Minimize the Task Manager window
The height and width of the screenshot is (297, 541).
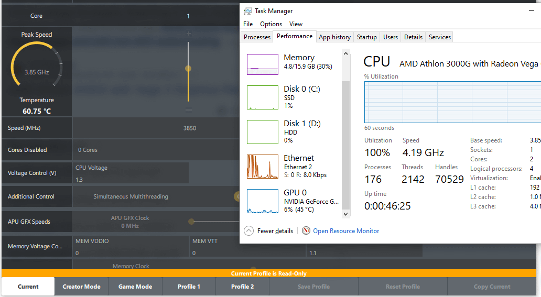pos(532,10)
